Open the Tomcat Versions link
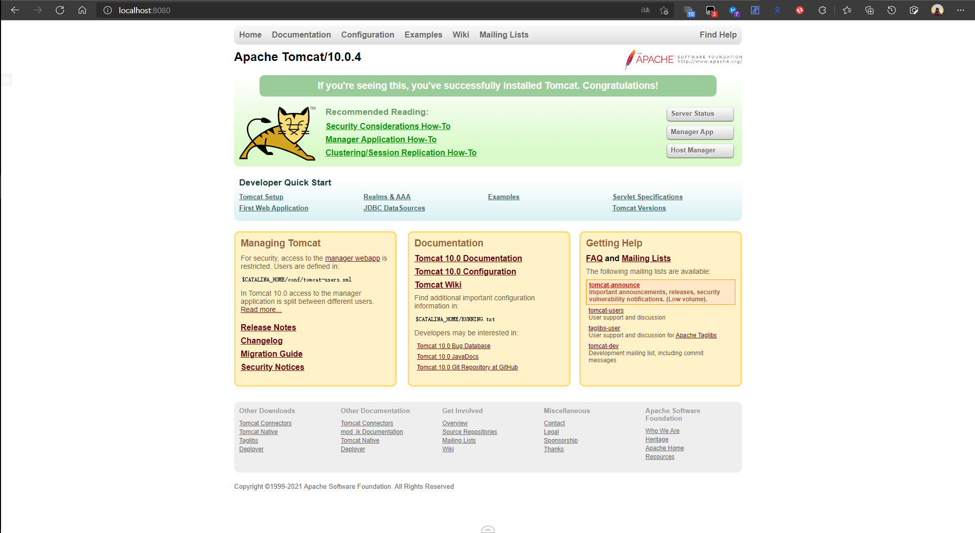Image resolution: width=975 pixels, height=533 pixels. 639,208
